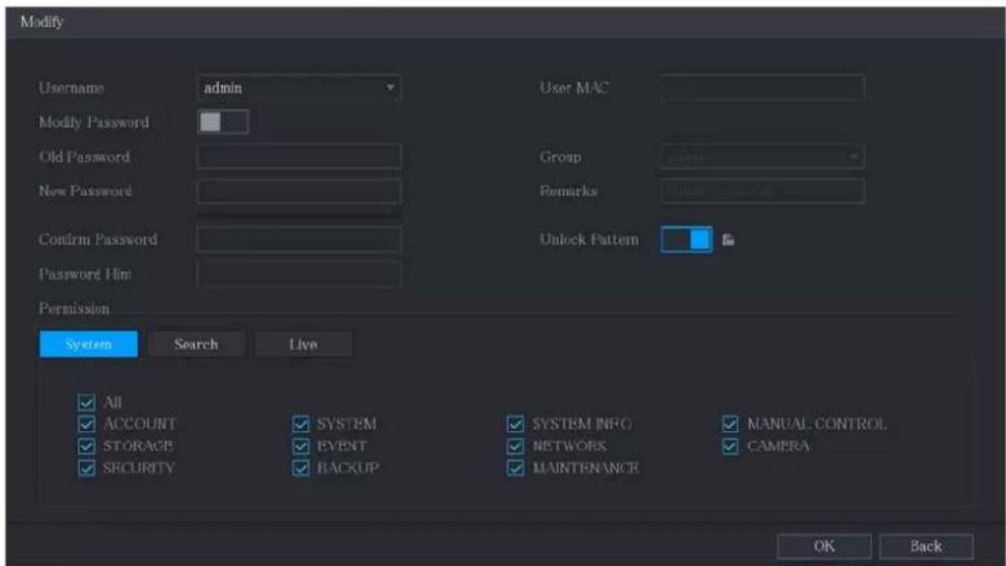1006x566 pixels.
Task: Open the Group dropdown
Action: (x=762, y=157)
